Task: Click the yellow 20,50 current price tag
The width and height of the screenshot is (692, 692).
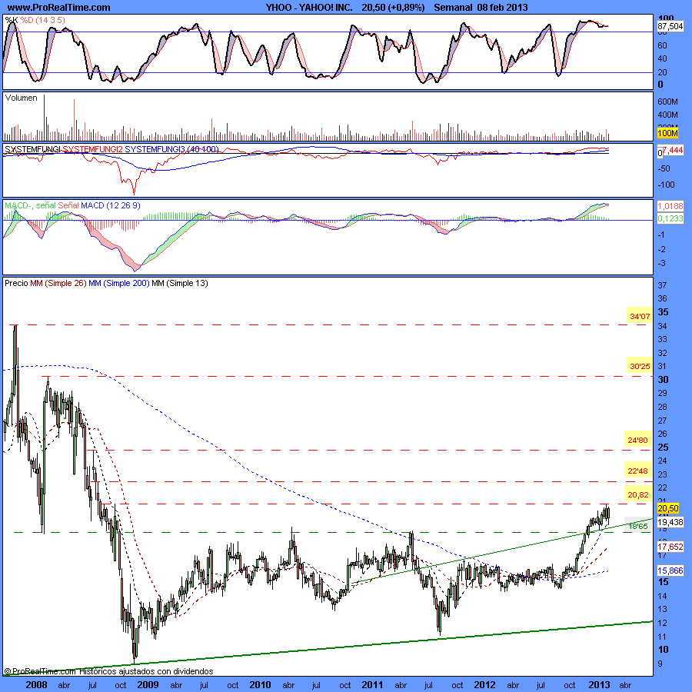Action: click(668, 508)
